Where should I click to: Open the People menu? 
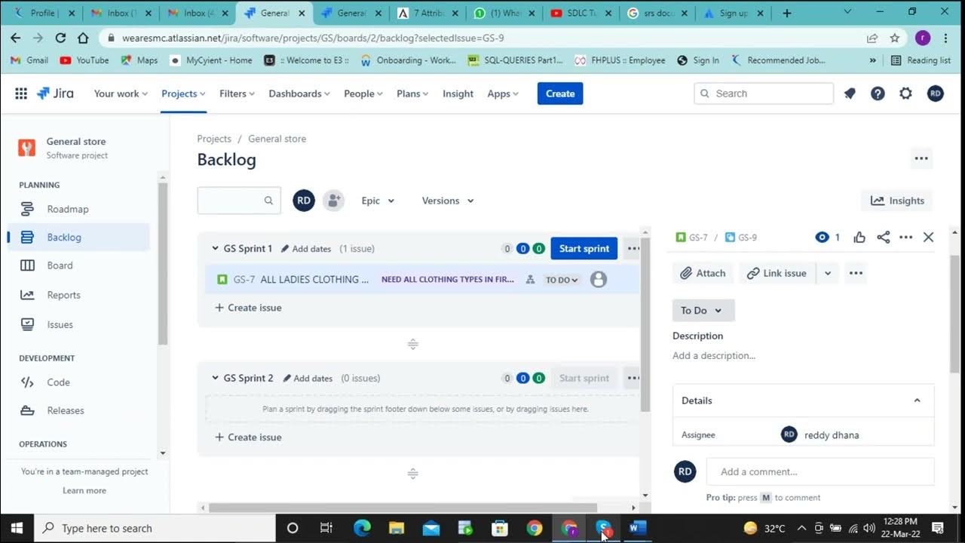(363, 94)
